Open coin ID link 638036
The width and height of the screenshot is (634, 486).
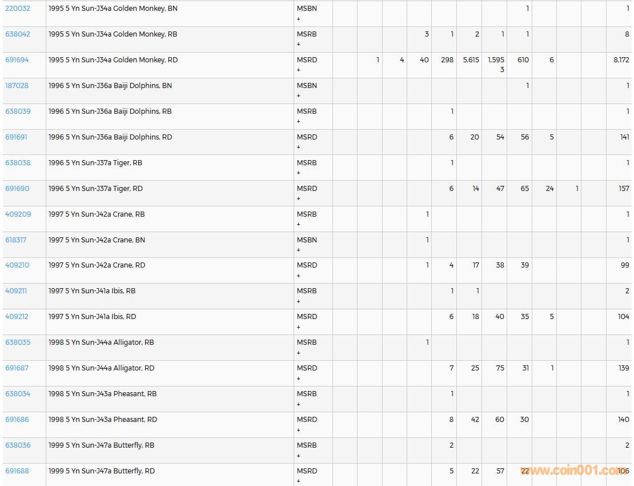tap(18, 445)
